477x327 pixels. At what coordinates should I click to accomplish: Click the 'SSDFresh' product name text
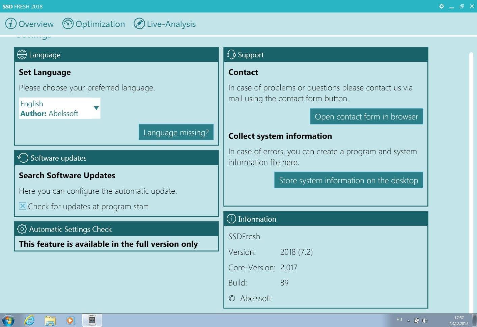(244, 237)
